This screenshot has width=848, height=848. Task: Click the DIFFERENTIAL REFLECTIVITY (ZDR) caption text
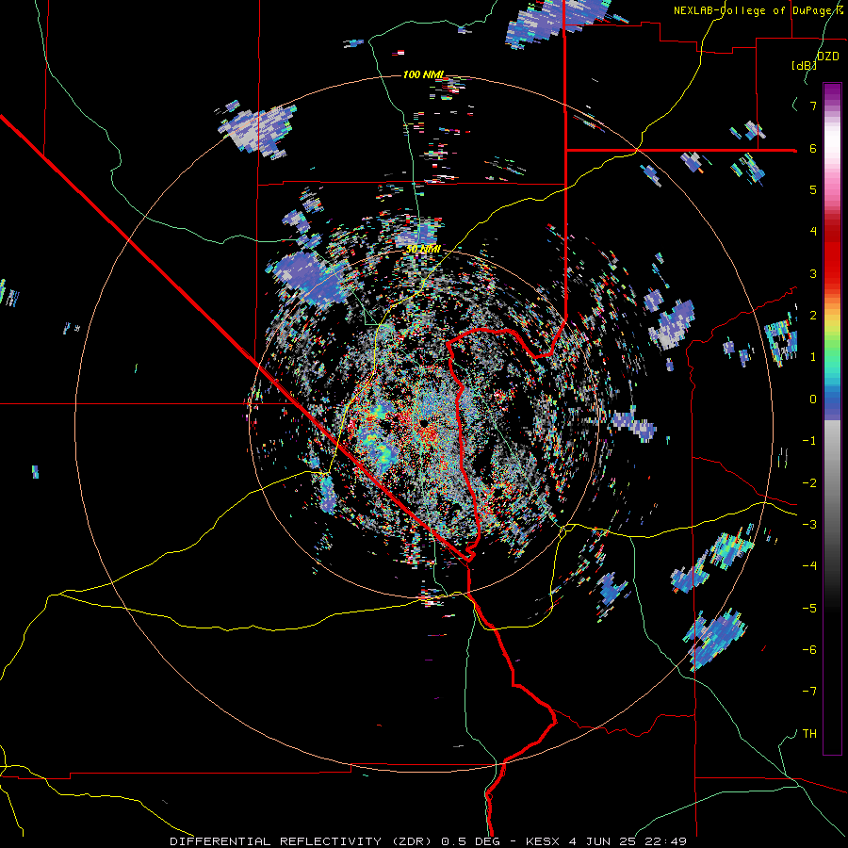302,841
